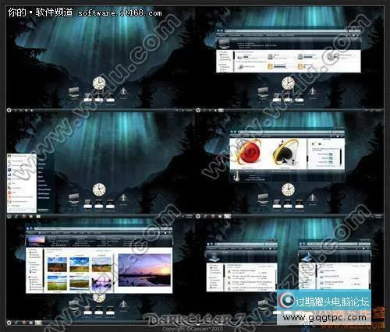The width and height of the screenshot is (390, 332).
Task: Click the Back button in the Computer window
Action: (x=219, y=31)
